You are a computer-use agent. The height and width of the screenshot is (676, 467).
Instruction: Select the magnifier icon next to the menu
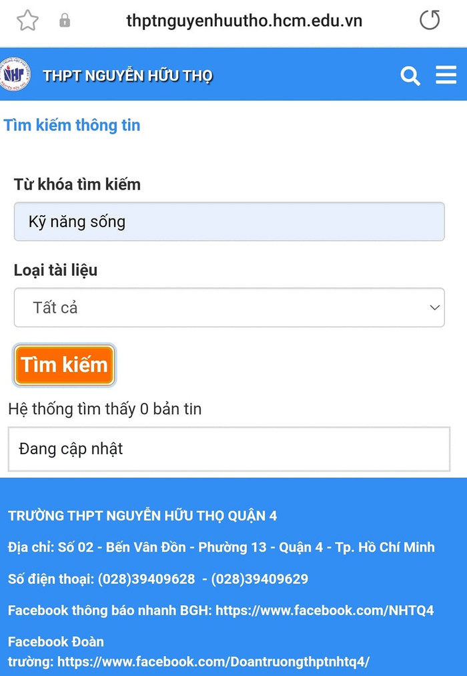coord(410,75)
